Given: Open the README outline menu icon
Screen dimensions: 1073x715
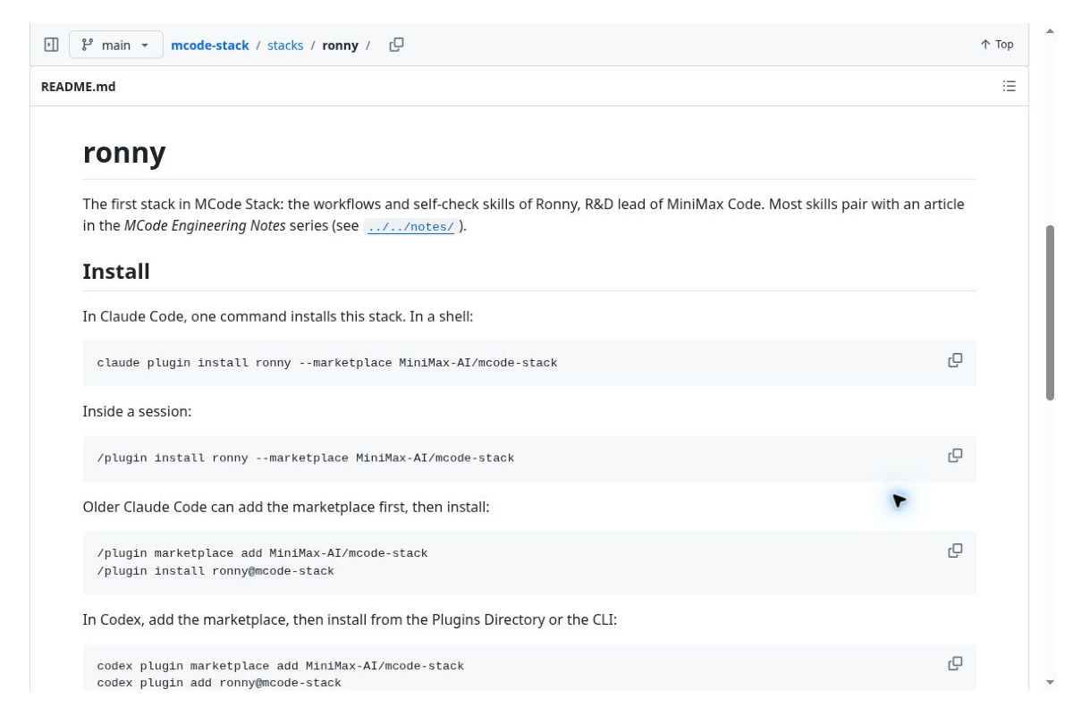Looking at the screenshot, I should [1010, 87].
